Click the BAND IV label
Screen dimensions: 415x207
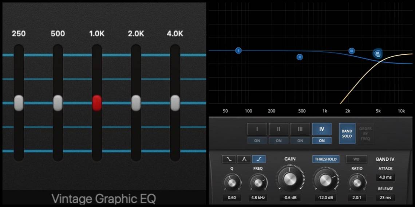pos(385,159)
